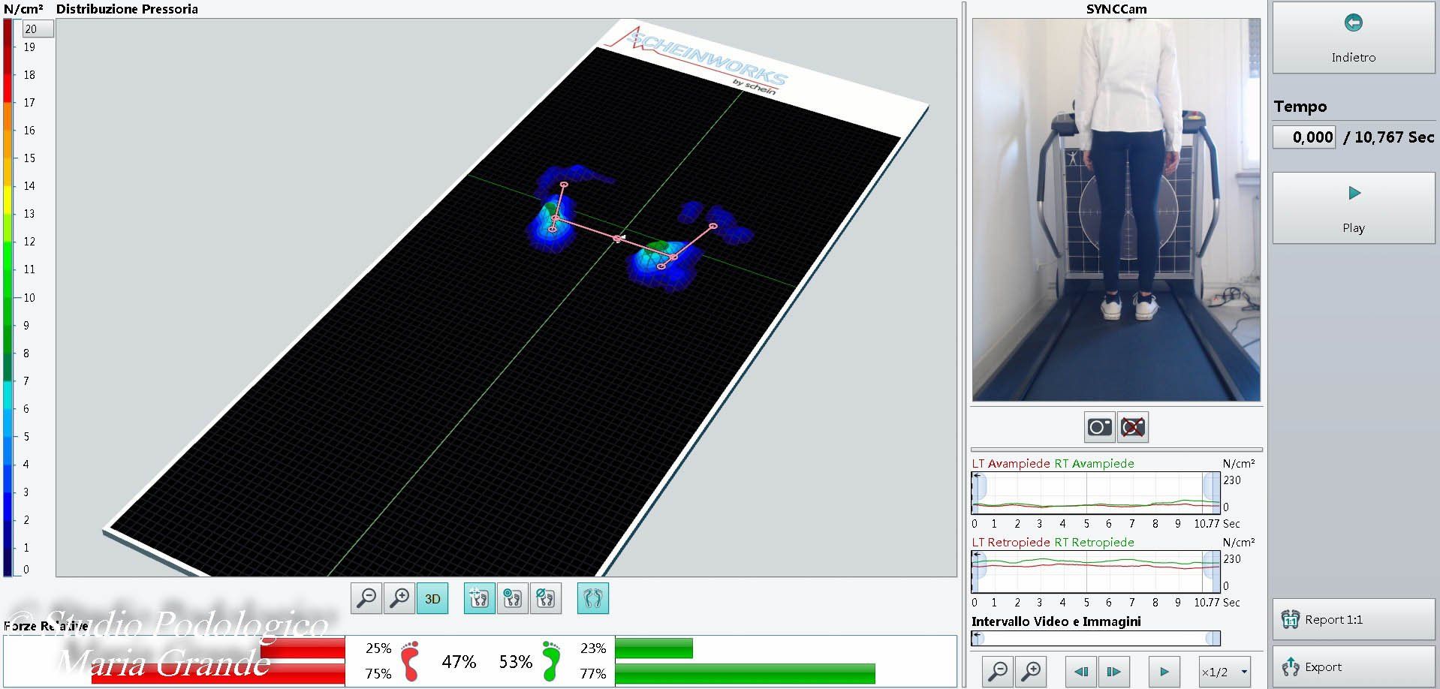Toggle the foot outline display button
The width and height of the screenshot is (1440, 689).
coord(593,598)
